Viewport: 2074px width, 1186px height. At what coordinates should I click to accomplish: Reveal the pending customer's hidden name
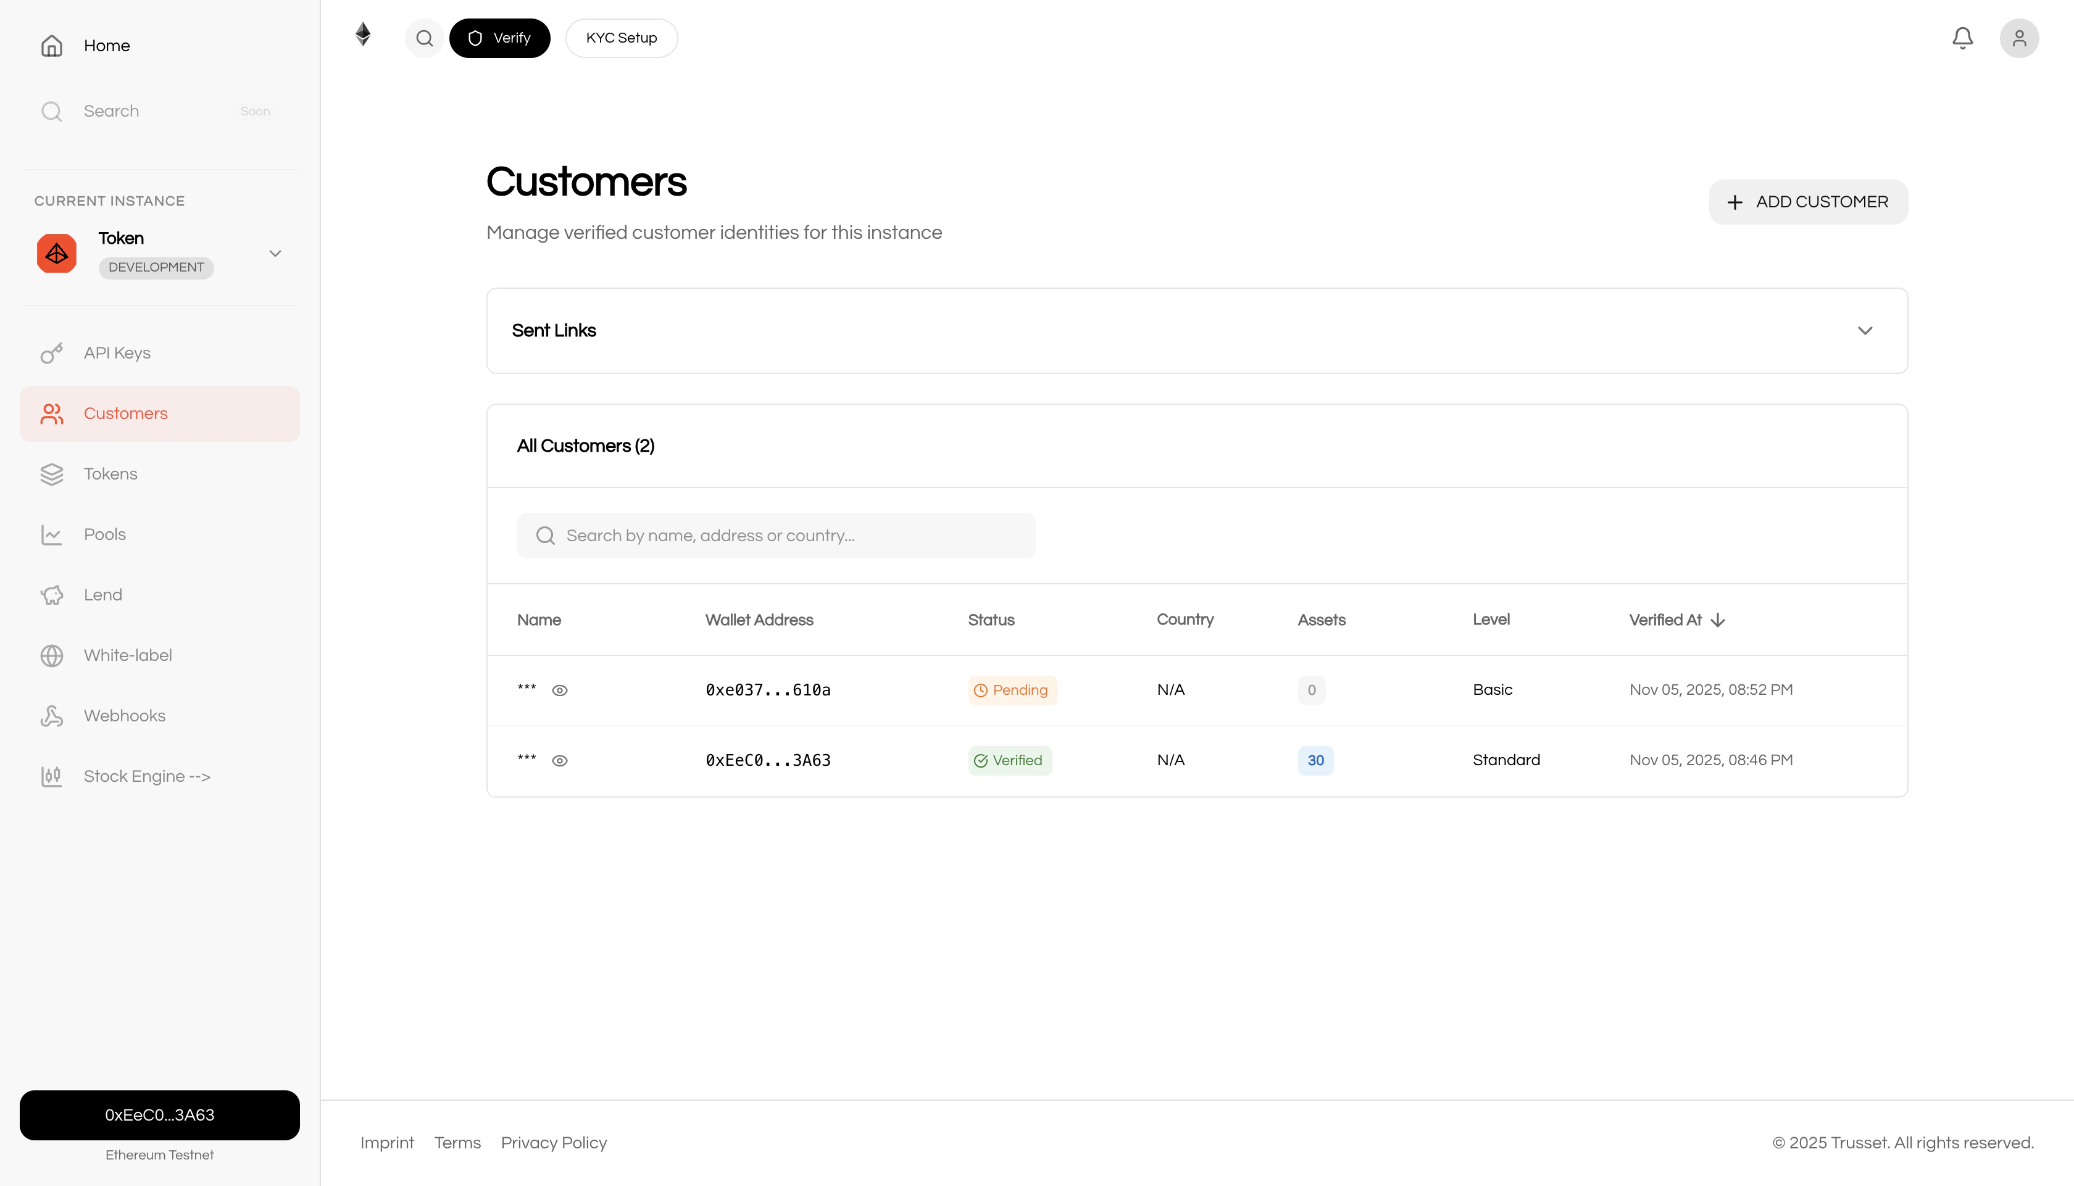(560, 690)
